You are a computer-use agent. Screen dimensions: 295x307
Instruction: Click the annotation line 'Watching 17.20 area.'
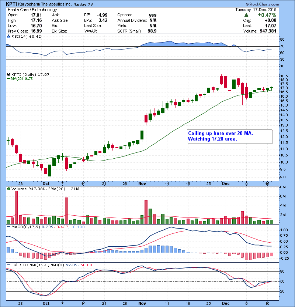[212, 139]
